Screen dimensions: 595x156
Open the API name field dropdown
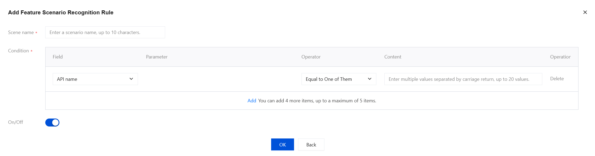pos(95,79)
